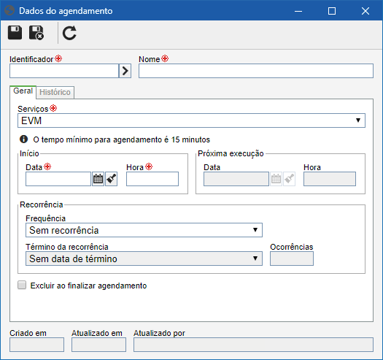The width and height of the screenshot is (383, 360).
Task: Click the Save floppy disk icon
Action: pyautogui.click(x=15, y=33)
